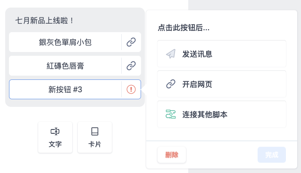301x173 pixels.
Task: Click link icon beside 銀灰色單肩小包
Action: pyautogui.click(x=131, y=42)
